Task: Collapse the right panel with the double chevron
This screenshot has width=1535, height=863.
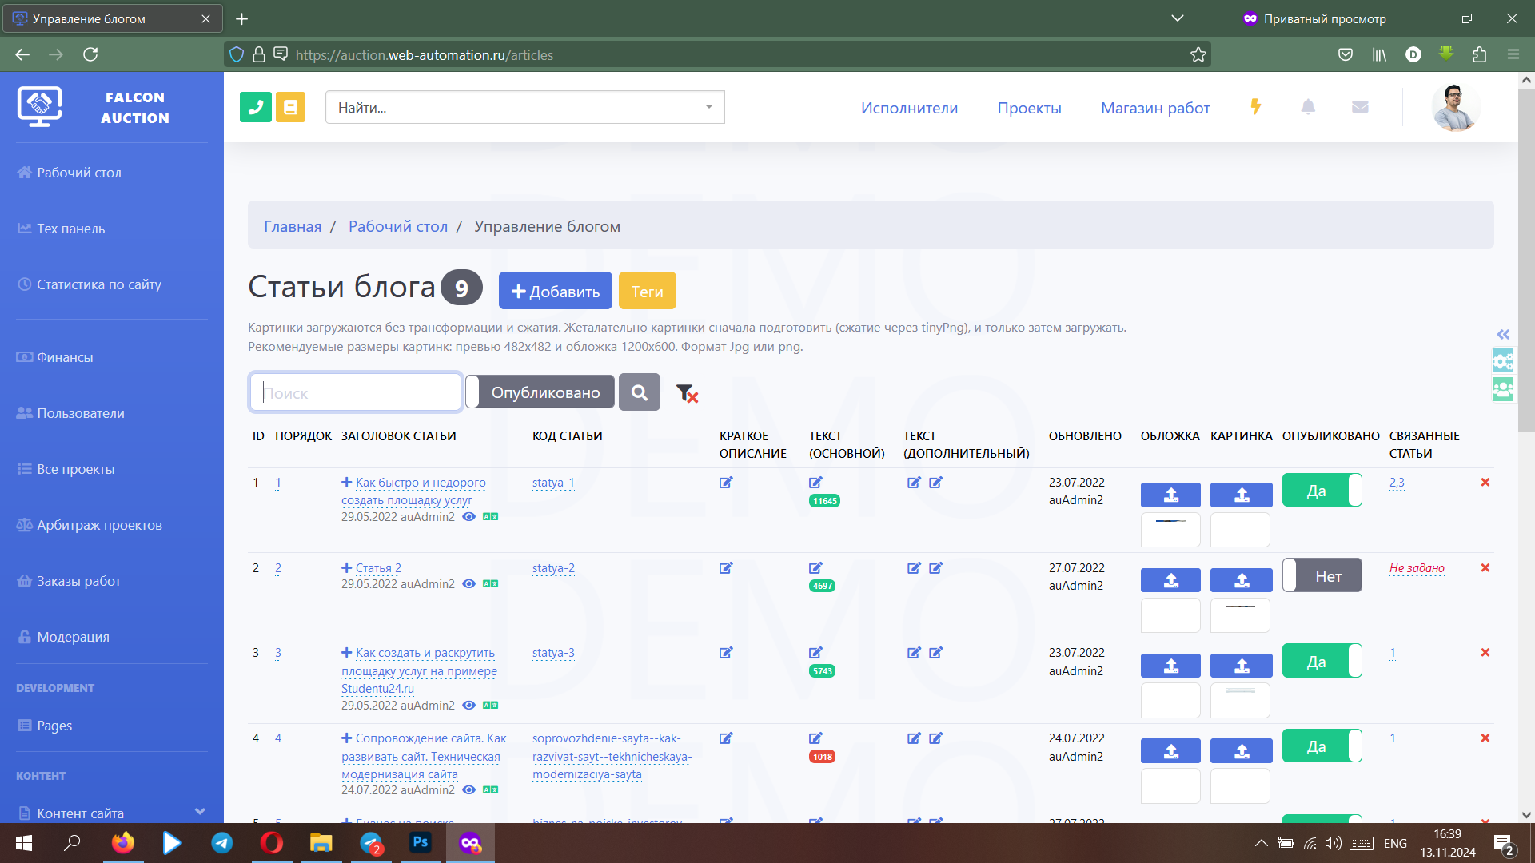Action: click(1503, 334)
